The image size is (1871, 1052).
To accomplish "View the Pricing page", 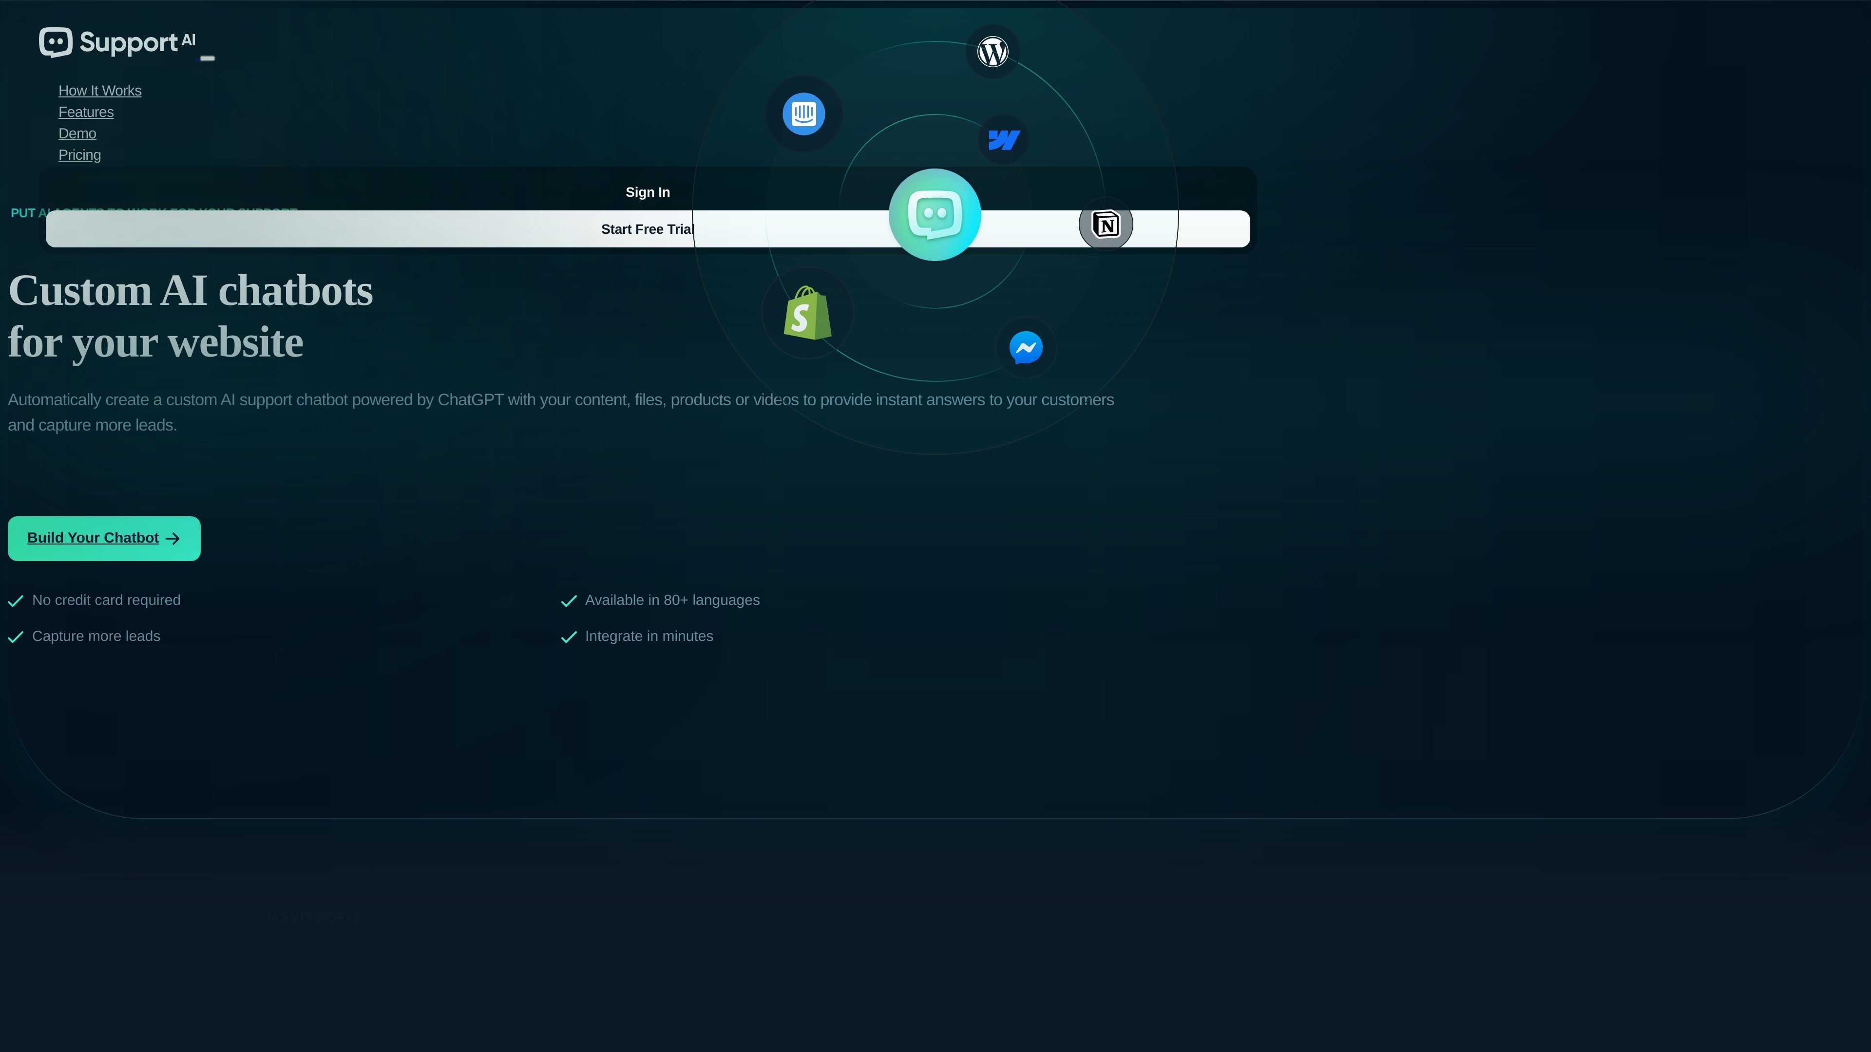I will [80, 155].
